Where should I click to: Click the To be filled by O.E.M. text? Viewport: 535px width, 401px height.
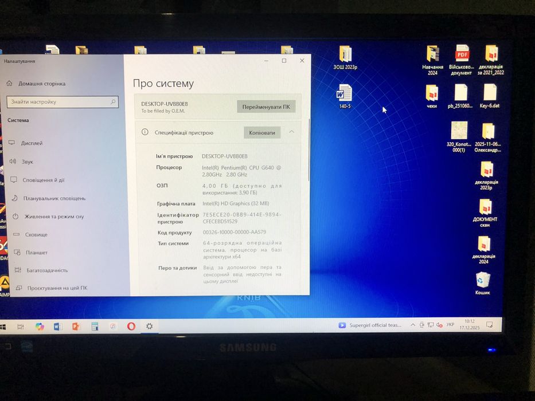163,111
